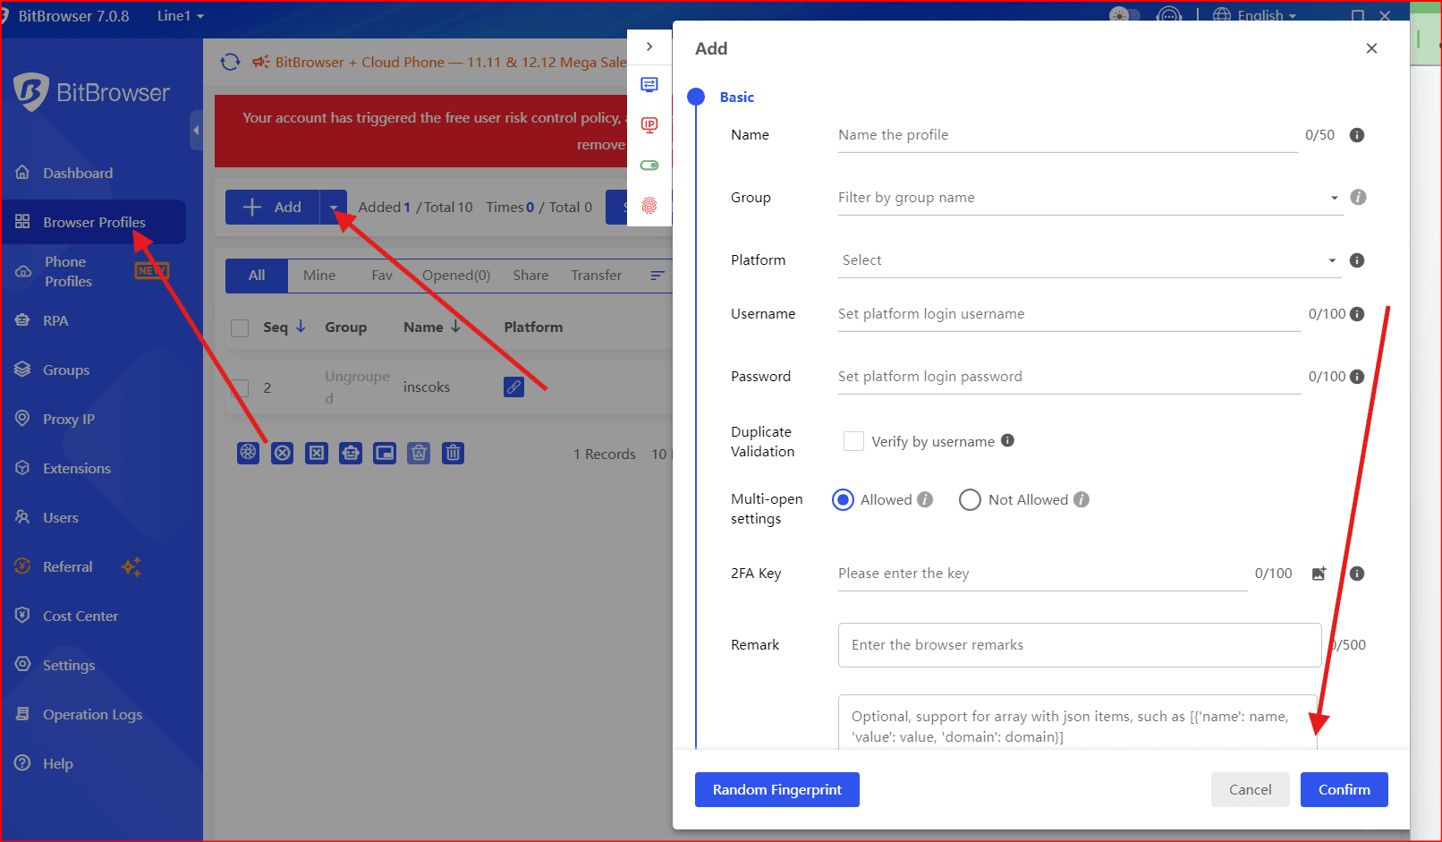Open the Line1 dropdown in title bar
The height and width of the screenshot is (842, 1442).
(181, 16)
